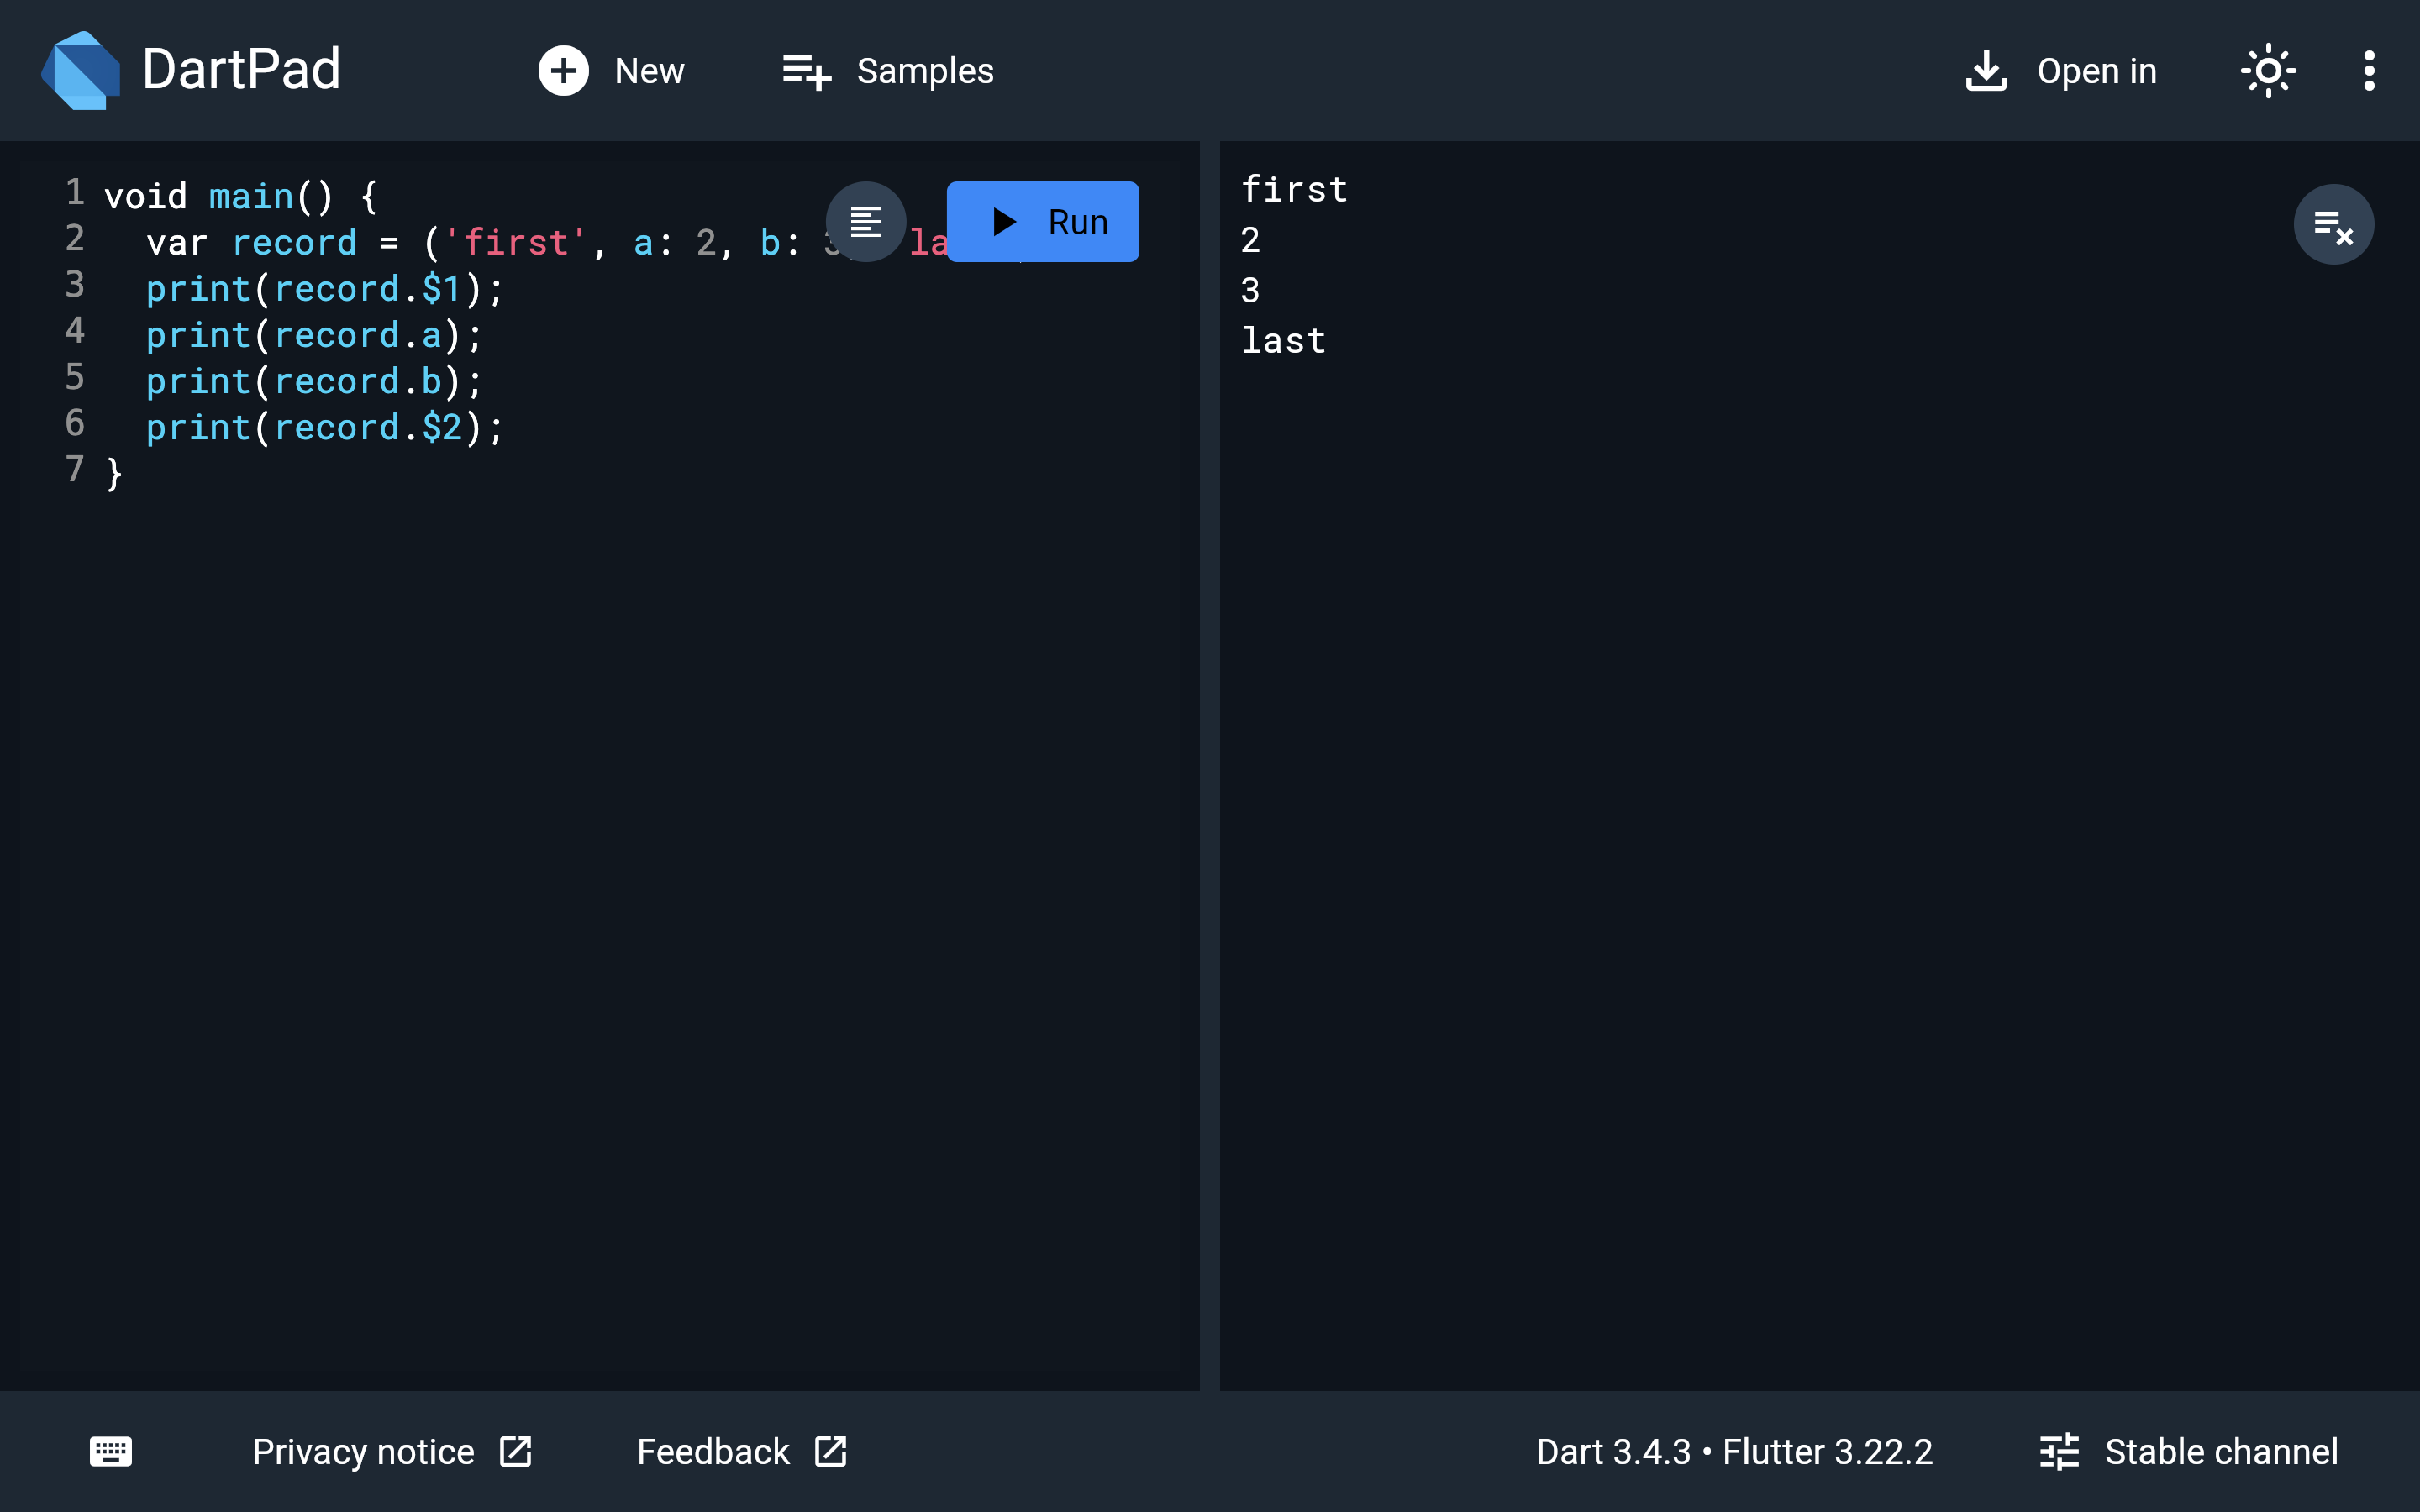The width and height of the screenshot is (2420, 1512).
Task: Click the New plus icon
Action: tap(563, 71)
